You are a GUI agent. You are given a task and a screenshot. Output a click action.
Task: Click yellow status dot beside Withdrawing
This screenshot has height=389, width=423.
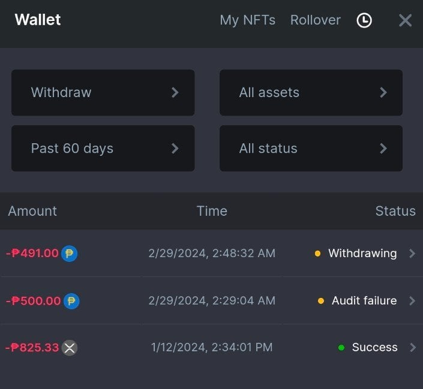coord(317,254)
